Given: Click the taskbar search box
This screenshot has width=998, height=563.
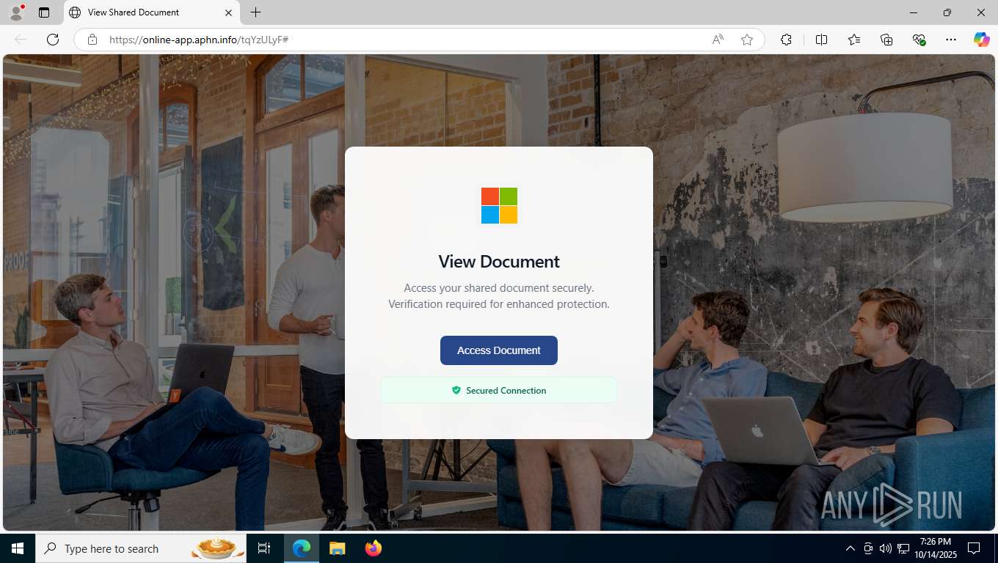Looking at the screenshot, I should (141, 548).
